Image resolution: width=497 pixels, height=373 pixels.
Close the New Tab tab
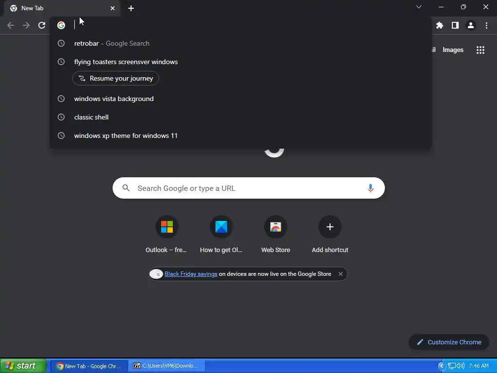pos(113,8)
